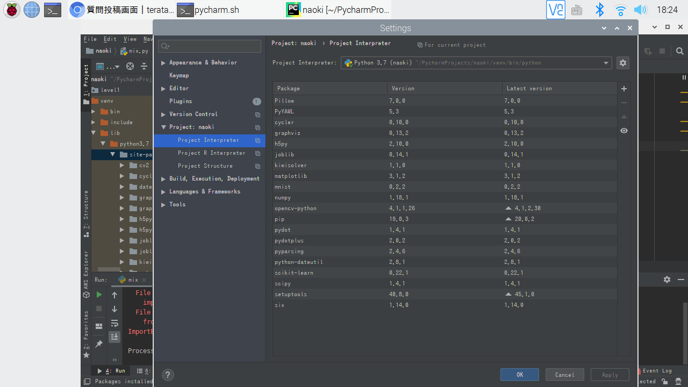Click the OK button
Screen dimensions: 688x387
pos(519,375)
